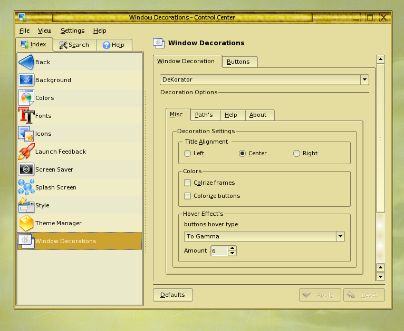Click the Defaults button
The image size is (404, 331).
[x=172, y=295]
